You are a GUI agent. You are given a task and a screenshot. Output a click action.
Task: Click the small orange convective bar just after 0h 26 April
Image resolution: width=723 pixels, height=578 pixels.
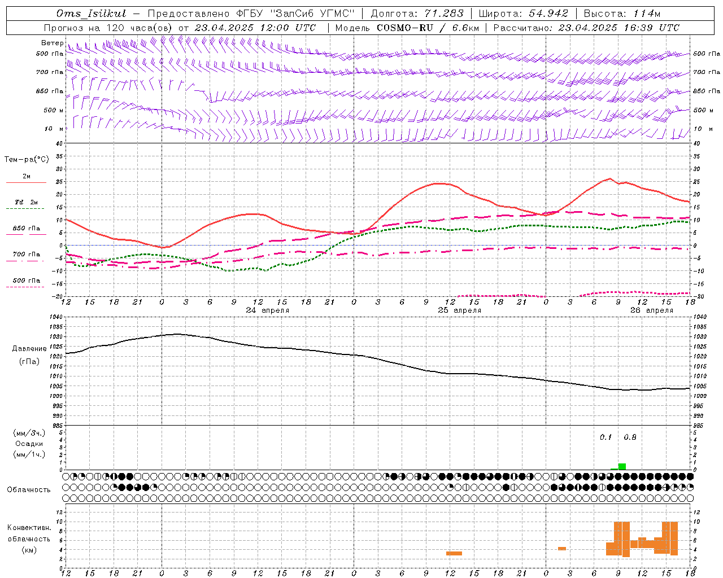pyautogui.click(x=562, y=549)
